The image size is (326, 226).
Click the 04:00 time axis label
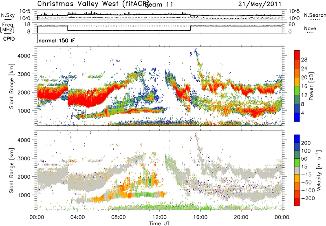click(x=77, y=217)
